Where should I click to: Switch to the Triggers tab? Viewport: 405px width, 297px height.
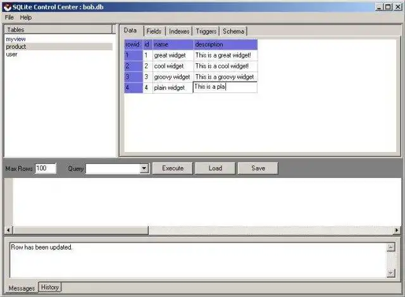206,31
